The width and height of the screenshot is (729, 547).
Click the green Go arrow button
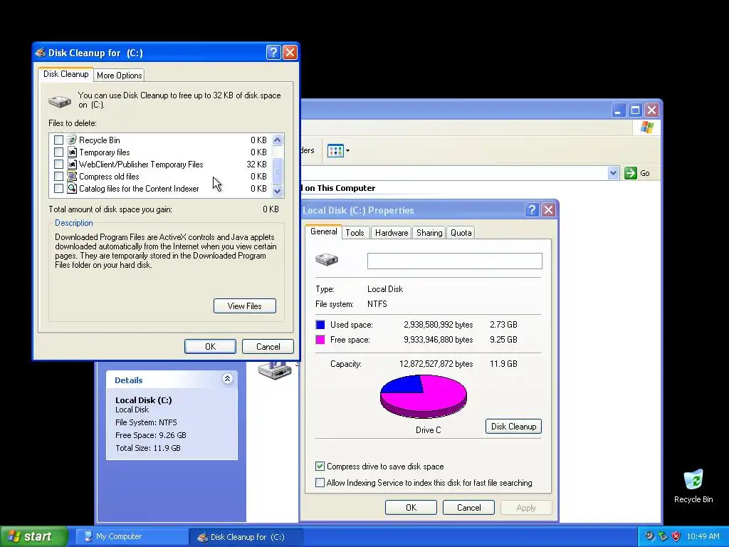tap(631, 173)
